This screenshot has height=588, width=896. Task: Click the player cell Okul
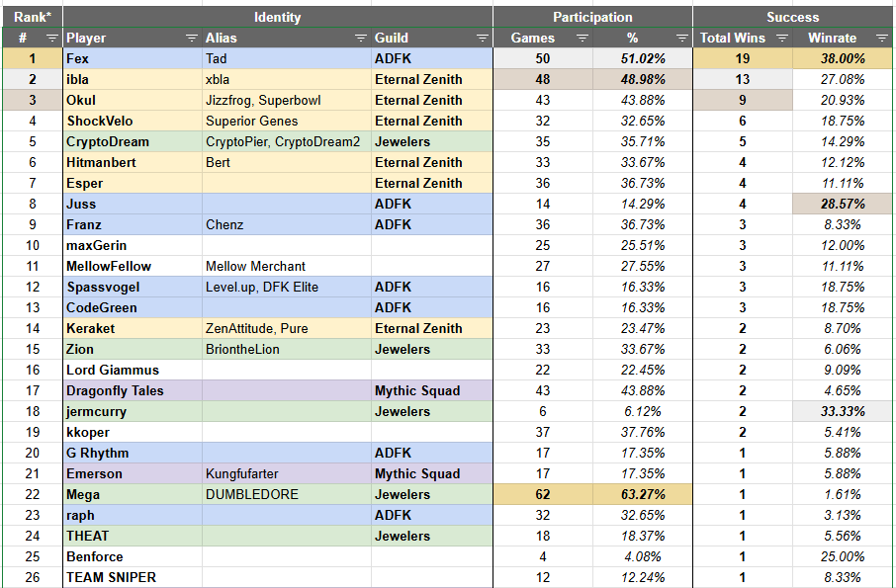coord(133,101)
